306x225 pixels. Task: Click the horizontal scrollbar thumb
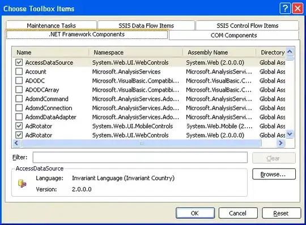point(142,143)
